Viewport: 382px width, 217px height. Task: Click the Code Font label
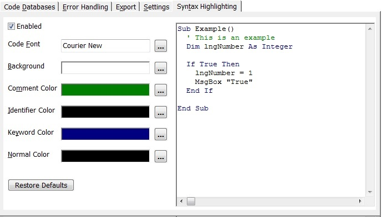click(24, 44)
